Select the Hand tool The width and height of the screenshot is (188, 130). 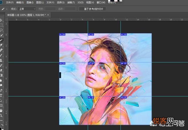(1, 110)
